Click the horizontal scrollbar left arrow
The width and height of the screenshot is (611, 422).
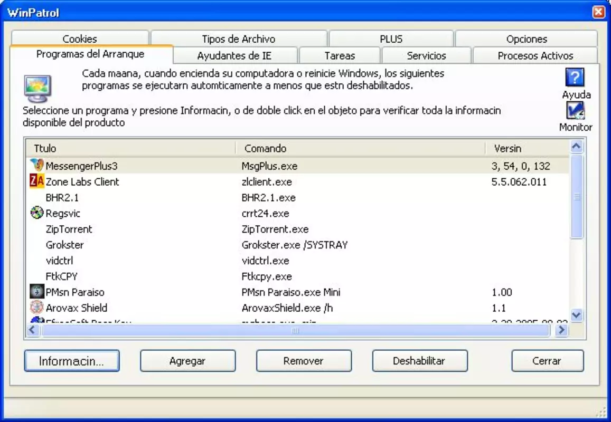tap(32, 331)
